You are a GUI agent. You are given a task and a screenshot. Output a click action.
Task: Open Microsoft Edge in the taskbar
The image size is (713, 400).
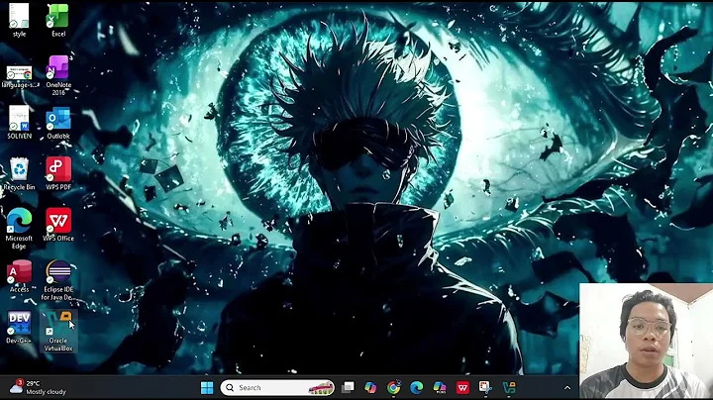coord(417,388)
